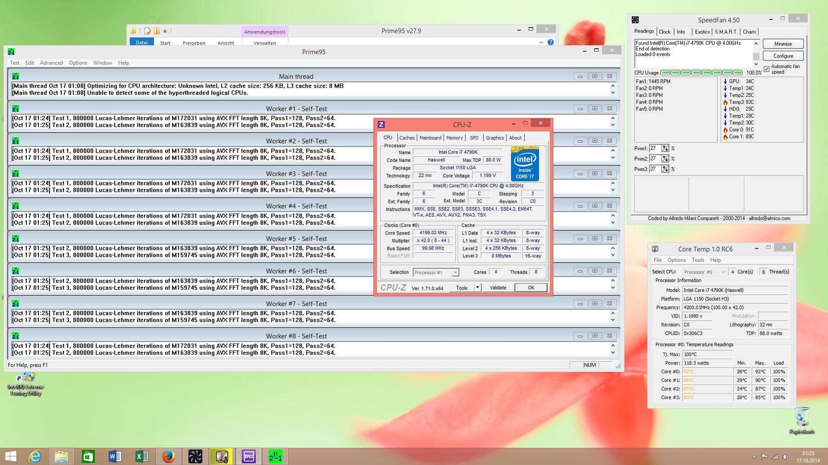Image resolution: width=828 pixels, height=465 pixels.
Task: Click the Main thread child window icon
Action: (16, 76)
